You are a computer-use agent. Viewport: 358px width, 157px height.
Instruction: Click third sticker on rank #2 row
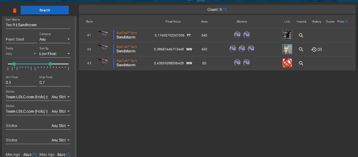pos(251,49)
